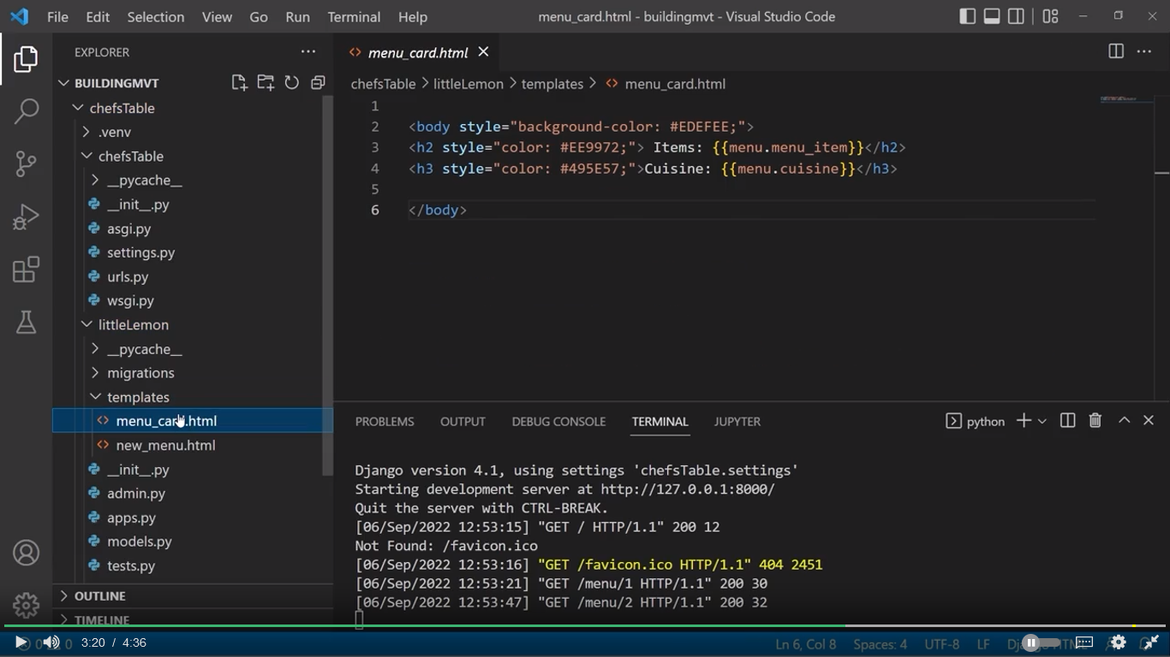
Task: Expand the OUTLINE section
Action: point(99,595)
